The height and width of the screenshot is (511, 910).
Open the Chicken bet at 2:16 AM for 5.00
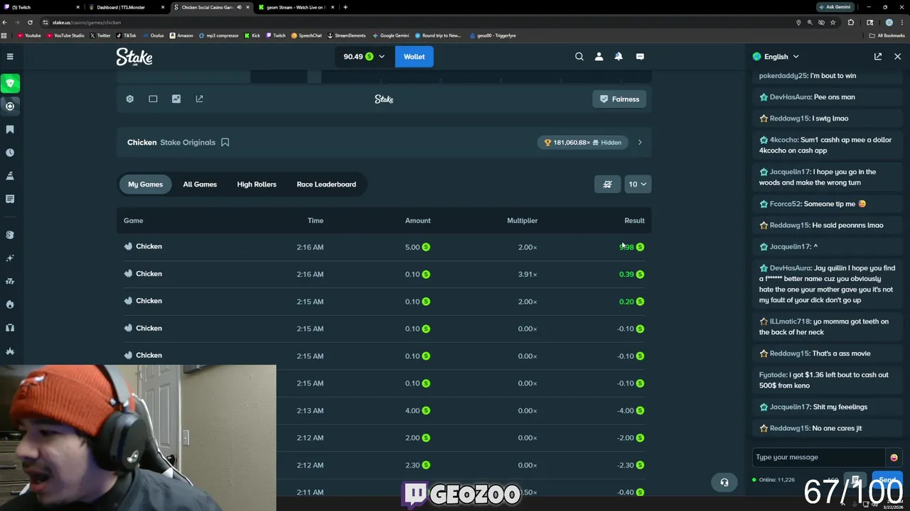pyautogui.click(x=384, y=247)
